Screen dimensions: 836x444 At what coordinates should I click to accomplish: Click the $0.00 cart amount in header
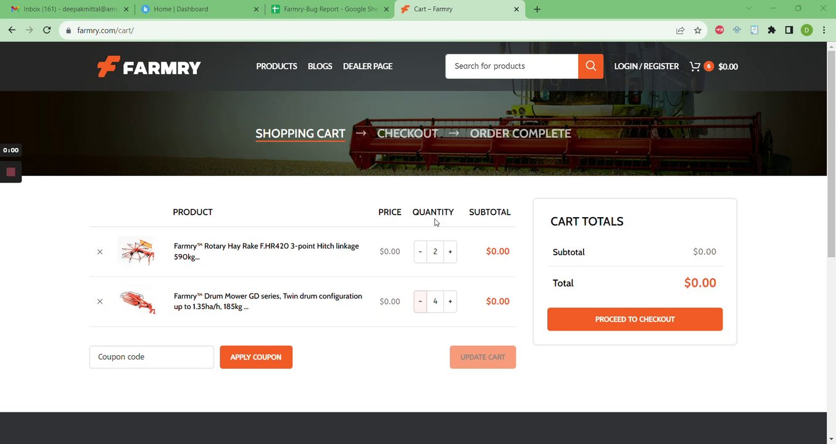point(728,67)
